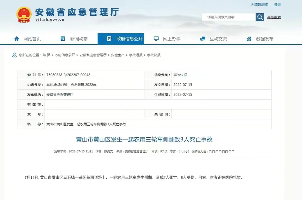Select the 政府信息公开 navigation tab

121,39
